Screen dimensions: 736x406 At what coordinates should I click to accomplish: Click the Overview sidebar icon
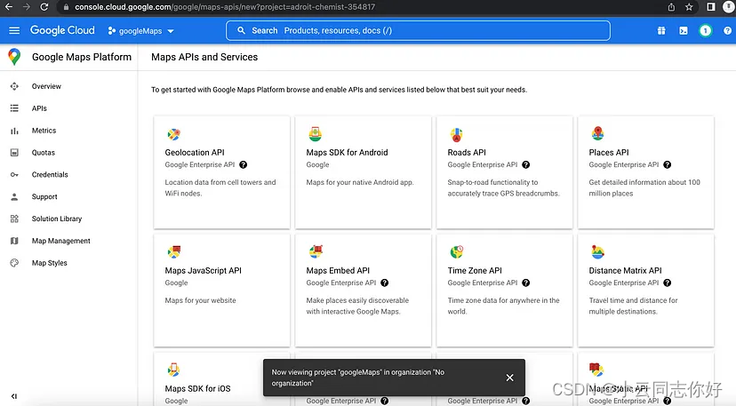[14, 86]
